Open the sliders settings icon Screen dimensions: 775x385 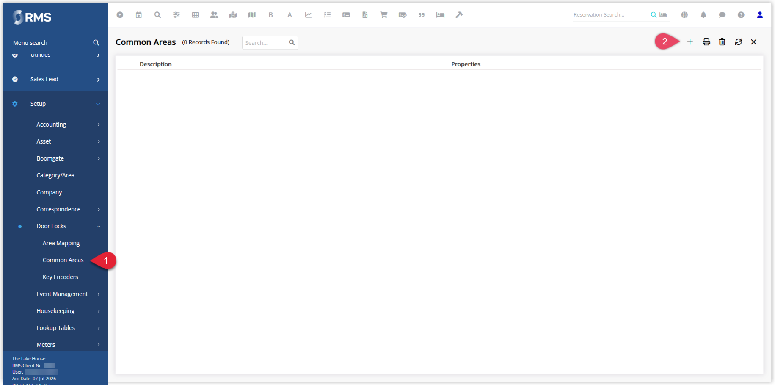pyautogui.click(x=177, y=15)
